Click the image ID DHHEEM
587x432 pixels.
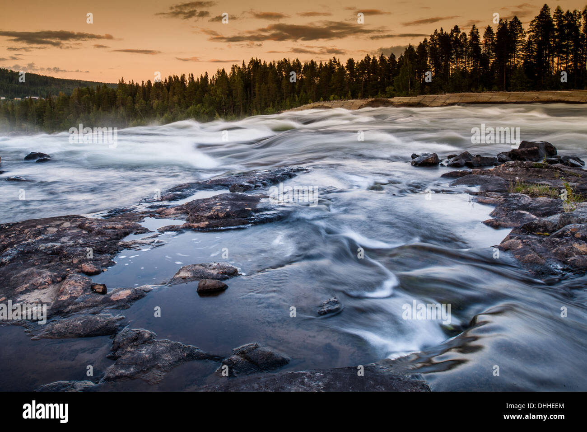[542, 406]
